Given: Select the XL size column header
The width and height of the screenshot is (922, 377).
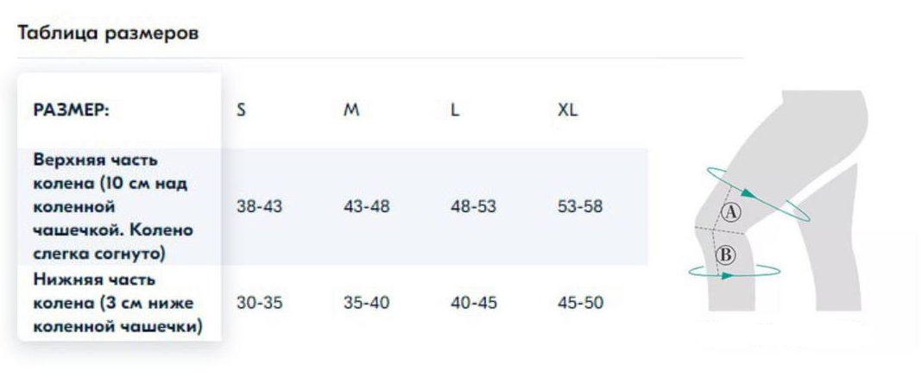Looking at the screenshot, I should [567, 110].
